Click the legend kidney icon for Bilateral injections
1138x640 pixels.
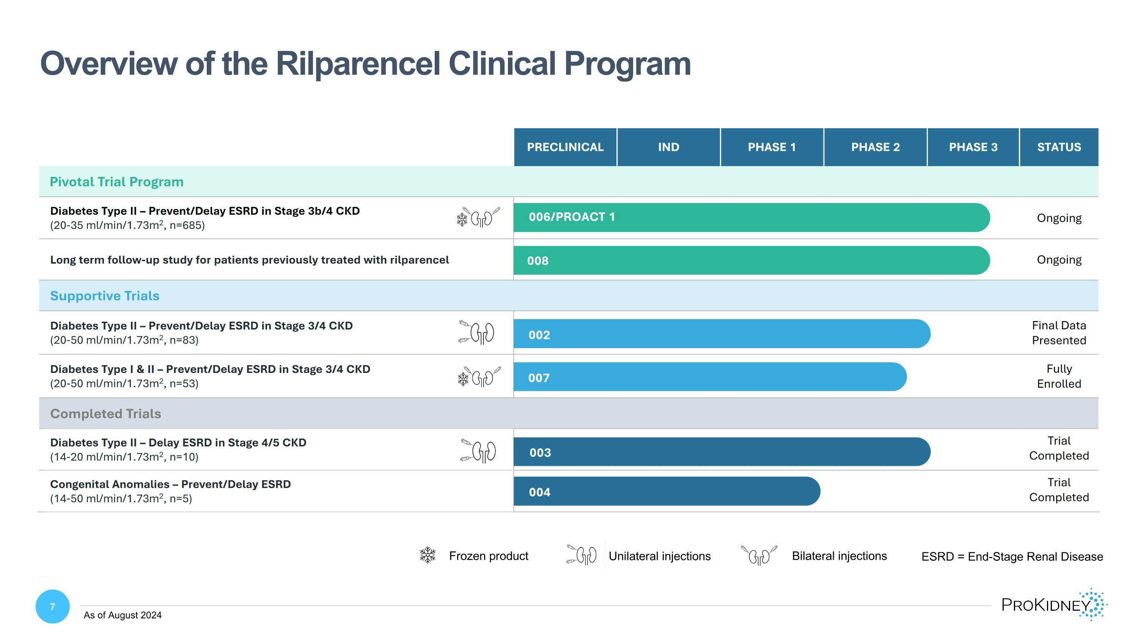(759, 555)
